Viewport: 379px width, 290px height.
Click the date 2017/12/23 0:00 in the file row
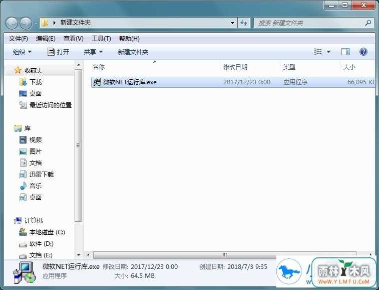point(247,82)
